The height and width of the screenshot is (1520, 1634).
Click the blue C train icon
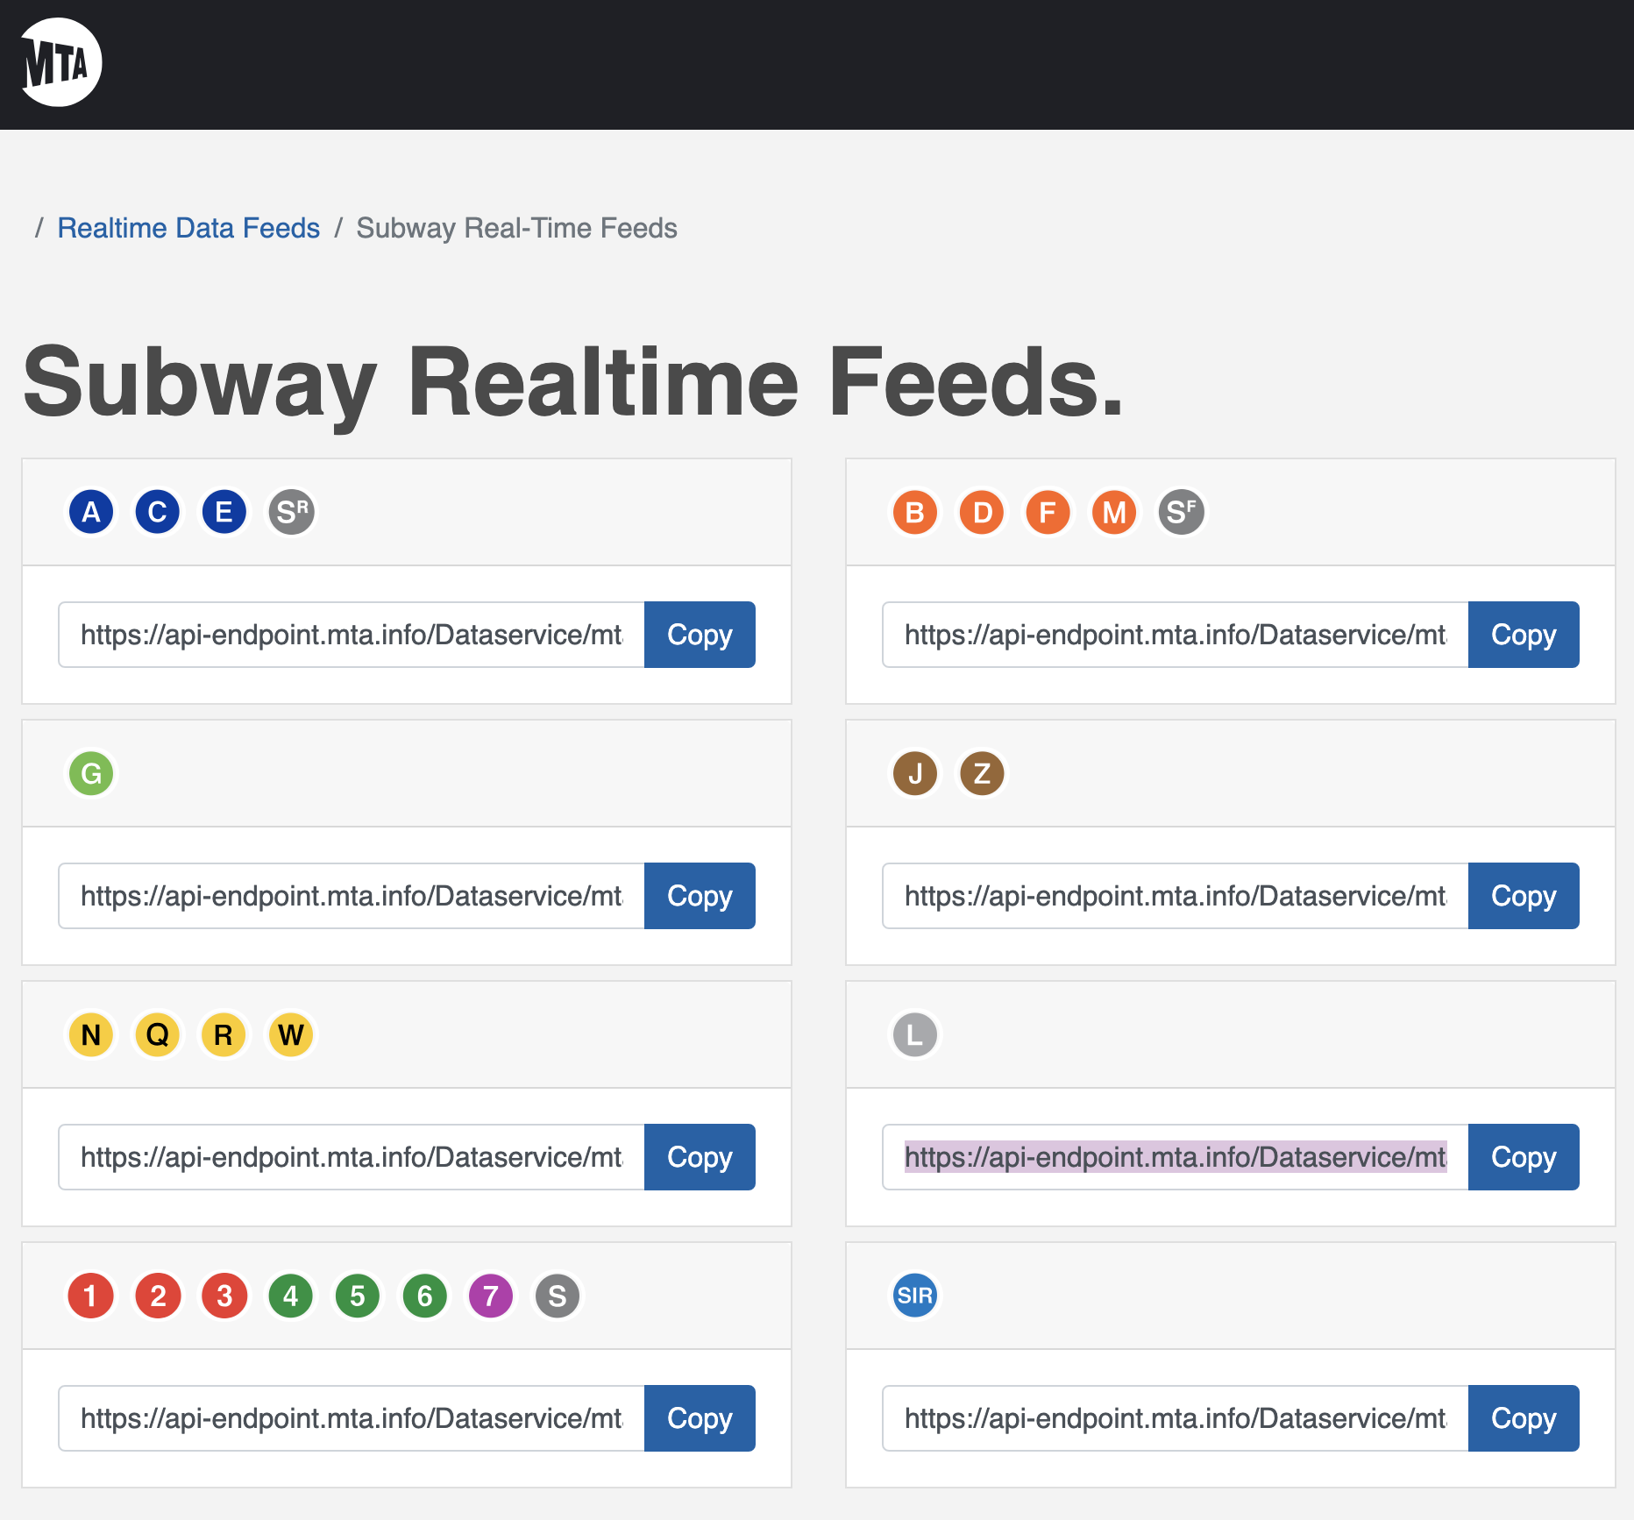[158, 512]
